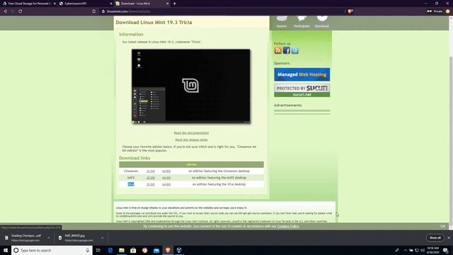Click the volume icon in system tray
The image size is (453, 255).
[423, 250]
